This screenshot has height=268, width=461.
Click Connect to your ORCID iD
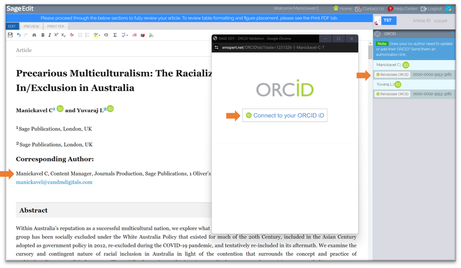click(x=285, y=116)
